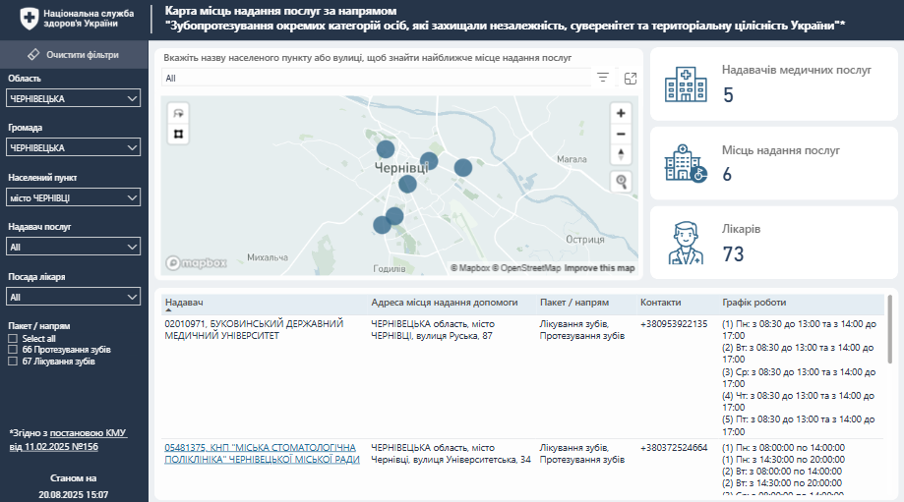Toggle the Select all checkbox
This screenshot has width=904, height=502.
point(13,339)
